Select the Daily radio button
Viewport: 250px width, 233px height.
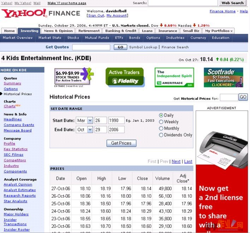(x=161, y=115)
